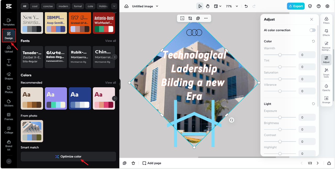
Task: Select the concise filter tag
Action: point(48,6)
